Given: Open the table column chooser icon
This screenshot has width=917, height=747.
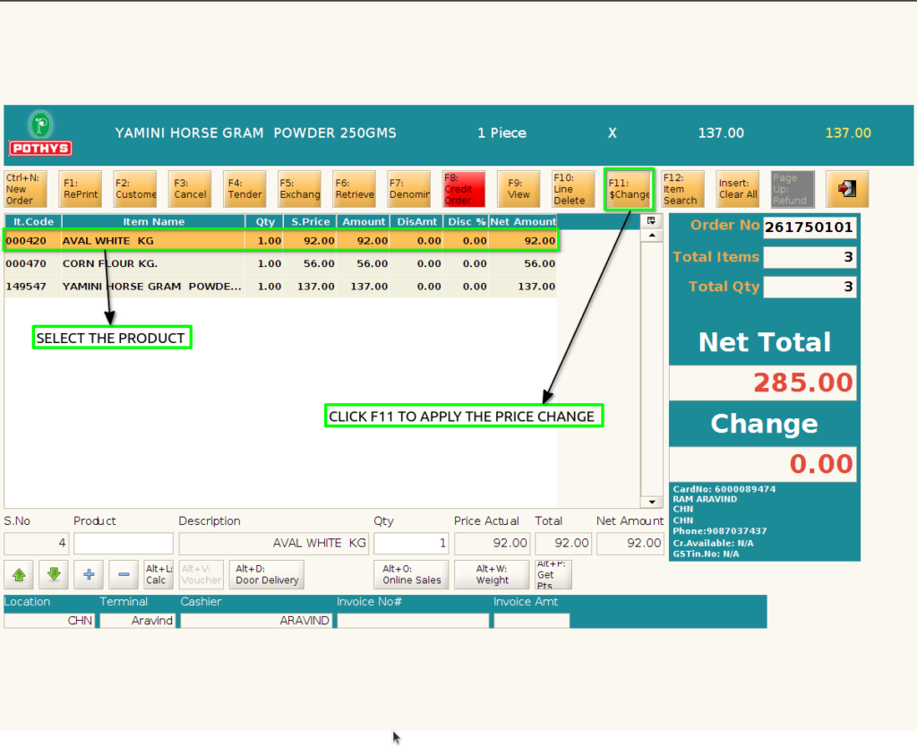Looking at the screenshot, I should pyautogui.click(x=651, y=221).
